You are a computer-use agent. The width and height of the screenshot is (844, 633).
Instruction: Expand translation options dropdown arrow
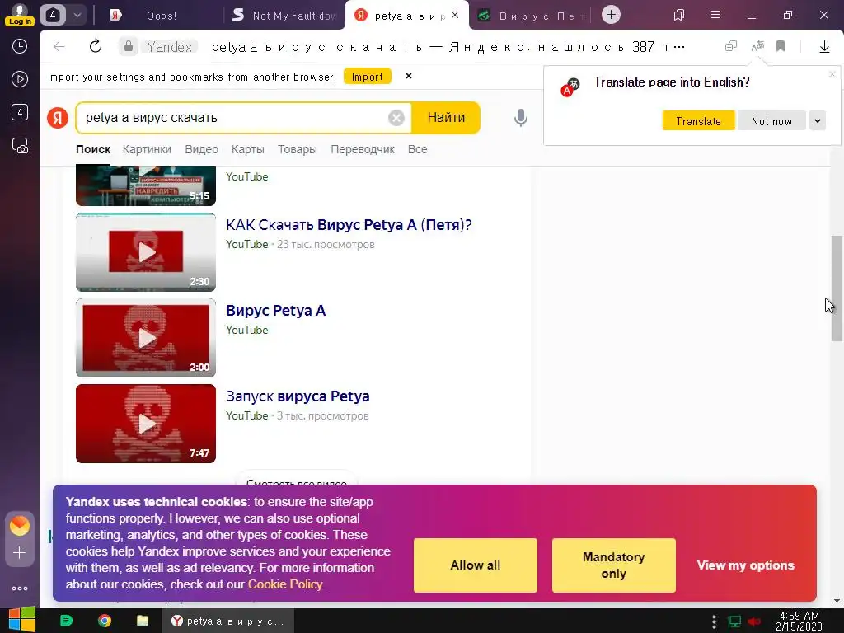click(x=817, y=121)
